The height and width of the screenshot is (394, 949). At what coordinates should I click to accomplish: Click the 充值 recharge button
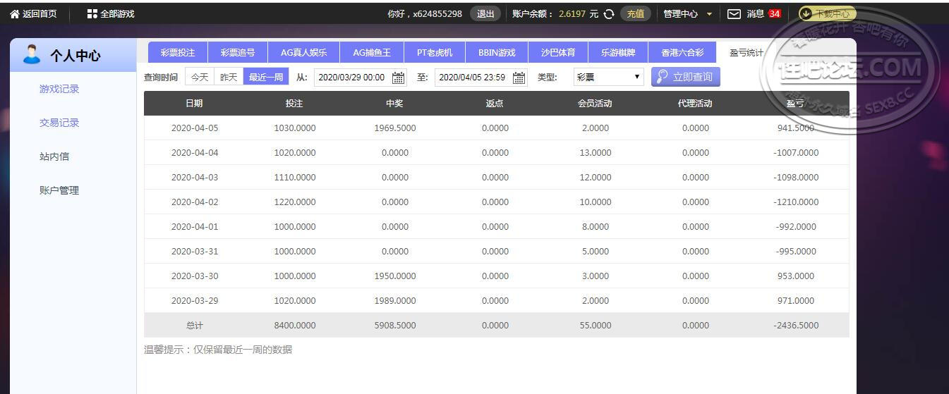click(x=635, y=14)
